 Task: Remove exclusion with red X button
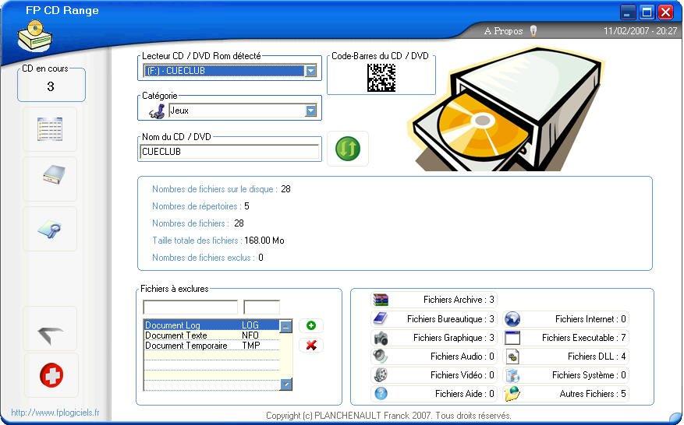pos(311,345)
